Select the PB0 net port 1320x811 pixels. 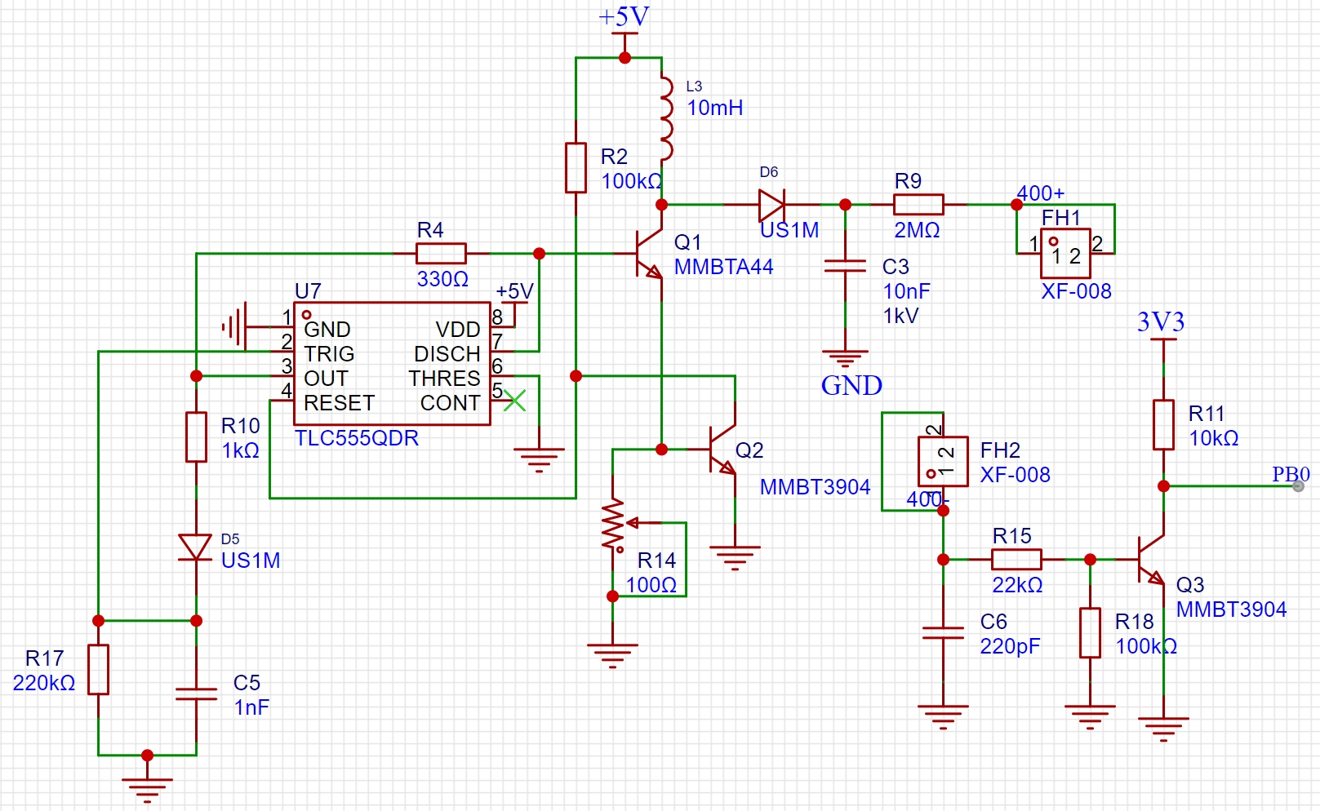click(1292, 476)
